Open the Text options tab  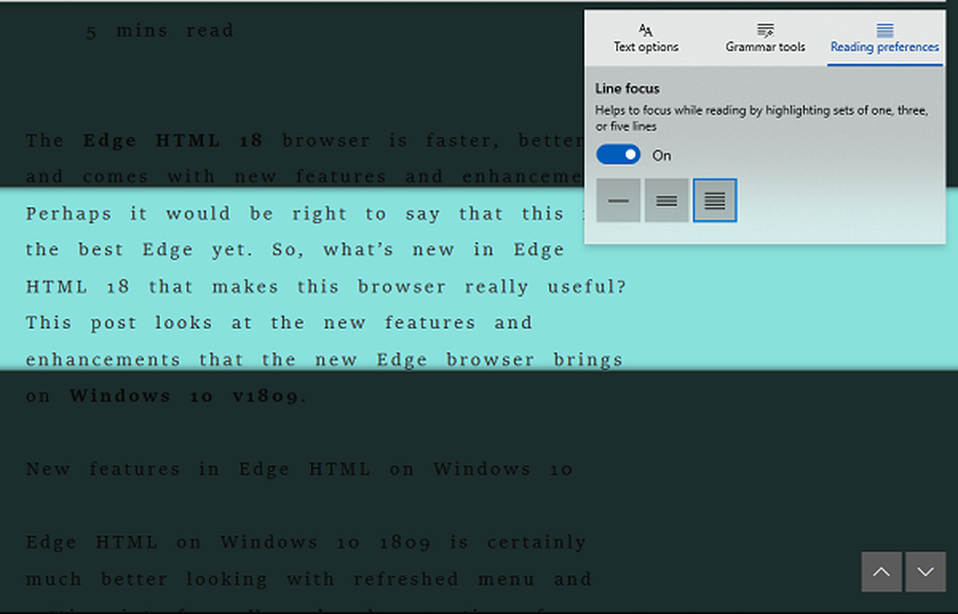click(646, 38)
